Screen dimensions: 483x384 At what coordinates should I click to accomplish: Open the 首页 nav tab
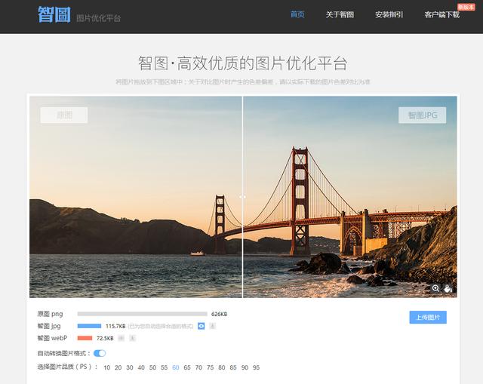coord(297,14)
